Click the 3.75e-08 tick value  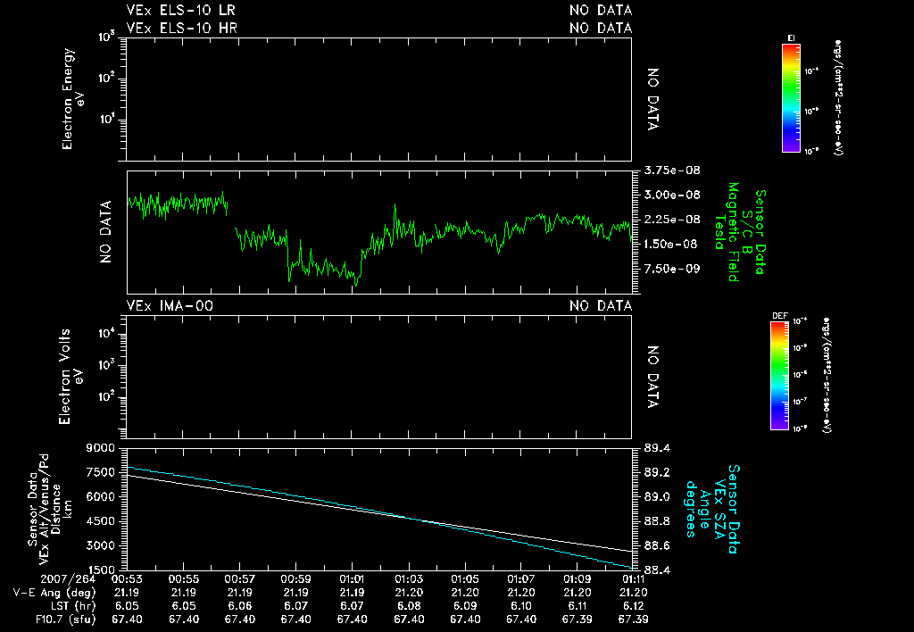pos(672,170)
